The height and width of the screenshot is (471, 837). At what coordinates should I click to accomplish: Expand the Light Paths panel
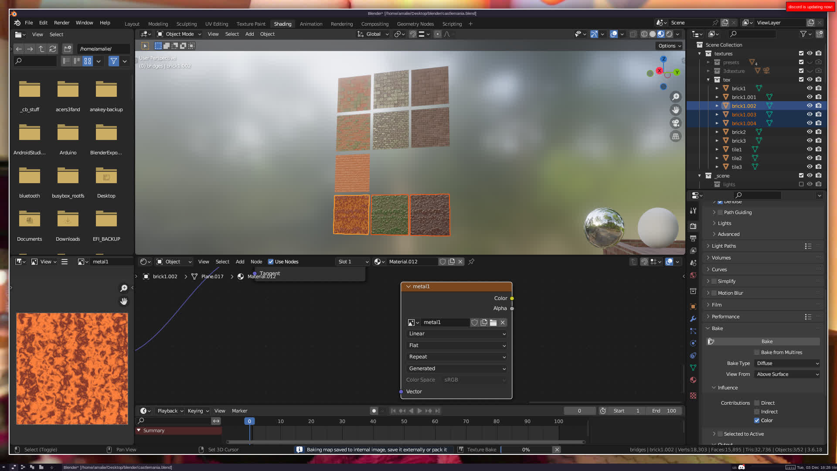click(x=724, y=246)
